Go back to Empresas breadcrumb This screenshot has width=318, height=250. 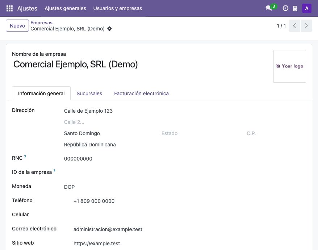(41, 22)
